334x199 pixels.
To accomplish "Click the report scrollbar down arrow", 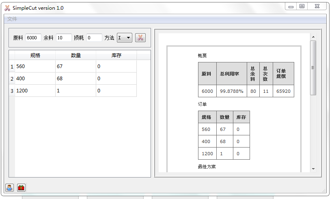I will click(313, 169).
